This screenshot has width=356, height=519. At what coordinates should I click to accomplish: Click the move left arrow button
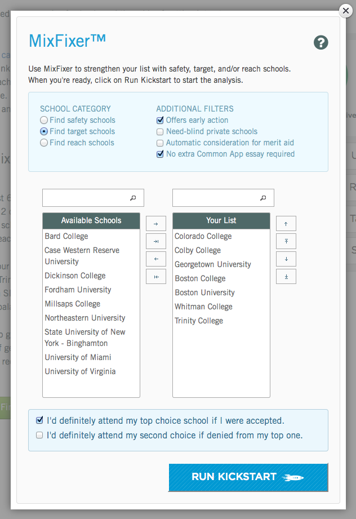[x=156, y=259]
